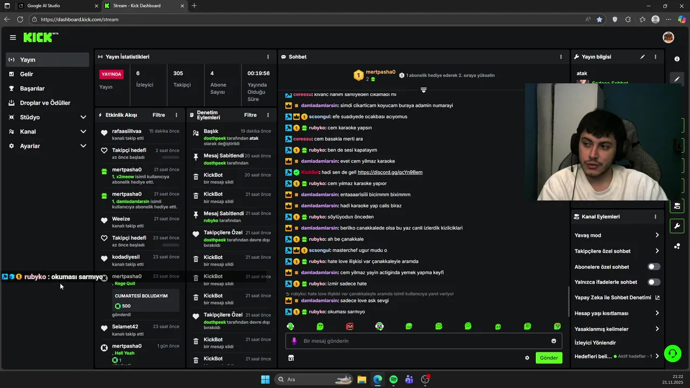
Task: Click the taskbar Ara search box
Action: click(314, 379)
